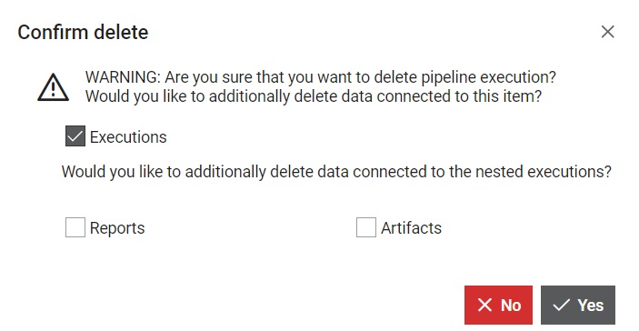Viewport: 639px width, 331px height.
Task: Close the Confirm delete dialog via X
Action: [607, 32]
